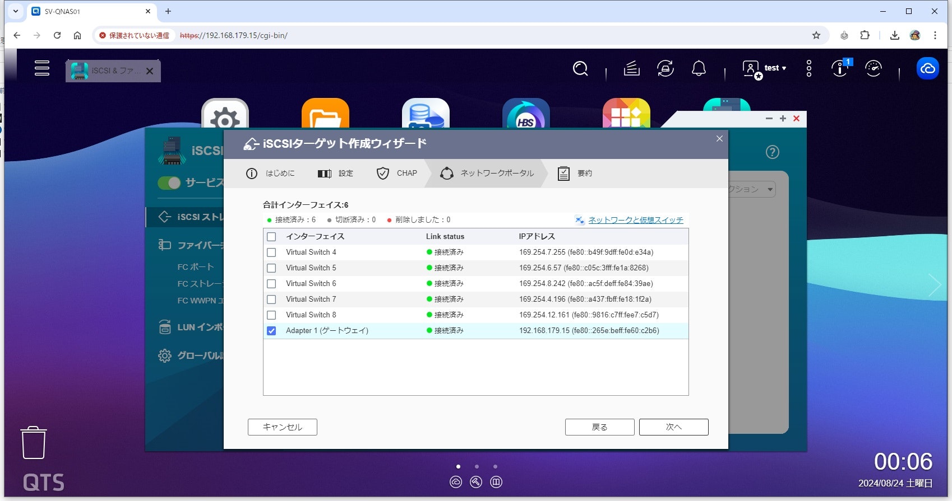Select FC ポート in the sidebar
The image size is (952, 501).
click(196, 267)
